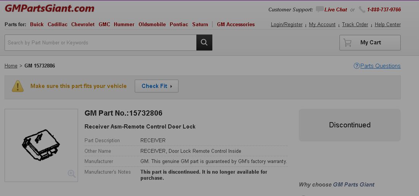Click the search magnifier button
This screenshot has width=419, height=196.
click(204, 42)
